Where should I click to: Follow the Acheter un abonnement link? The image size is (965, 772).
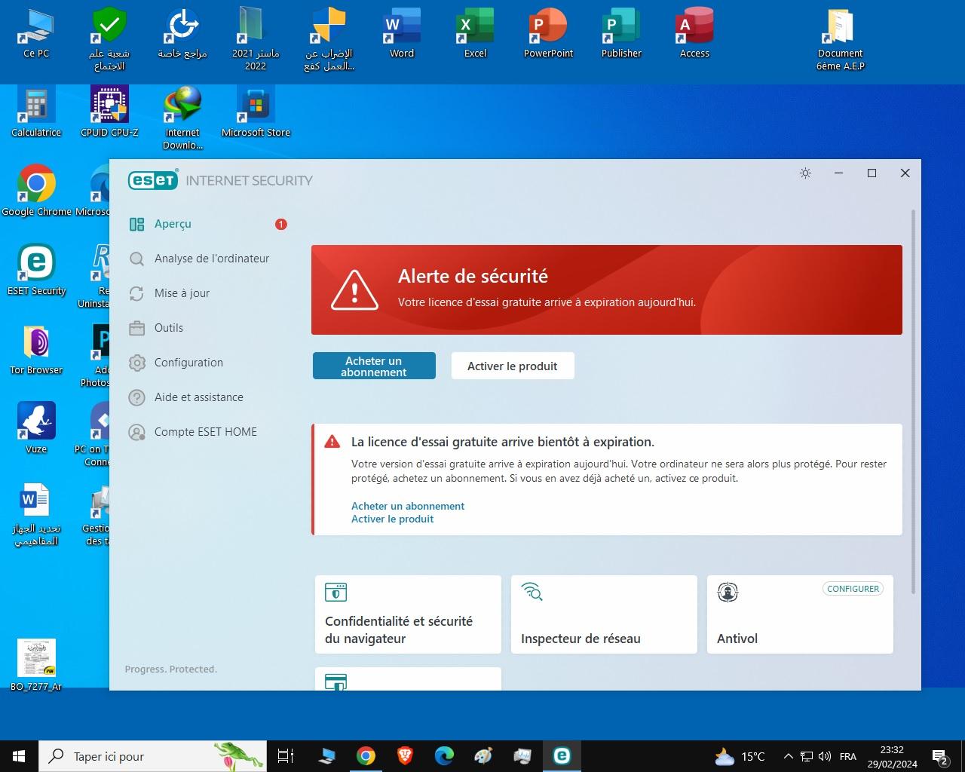tap(408, 506)
